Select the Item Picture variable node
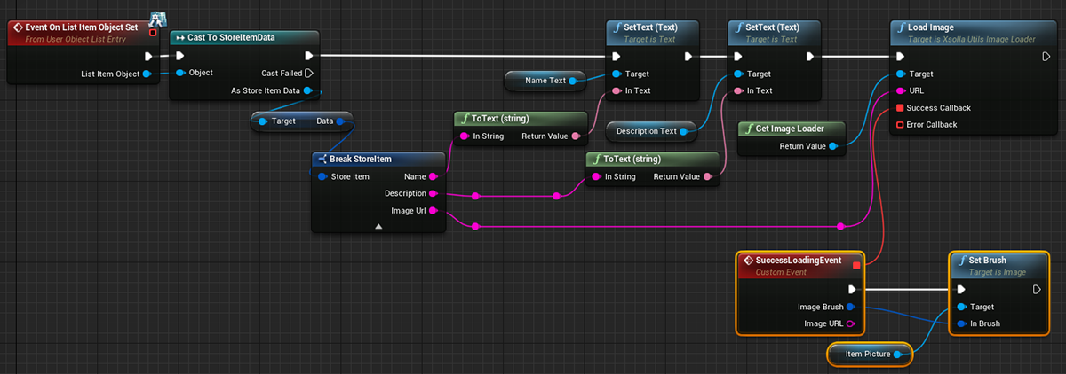 click(865, 355)
